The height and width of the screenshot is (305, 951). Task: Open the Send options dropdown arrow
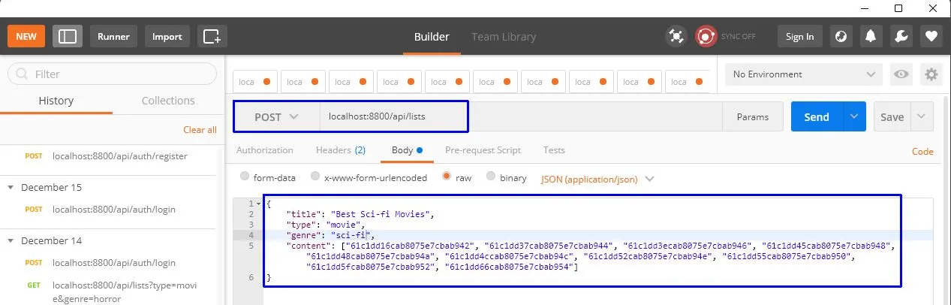coord(854,117)
